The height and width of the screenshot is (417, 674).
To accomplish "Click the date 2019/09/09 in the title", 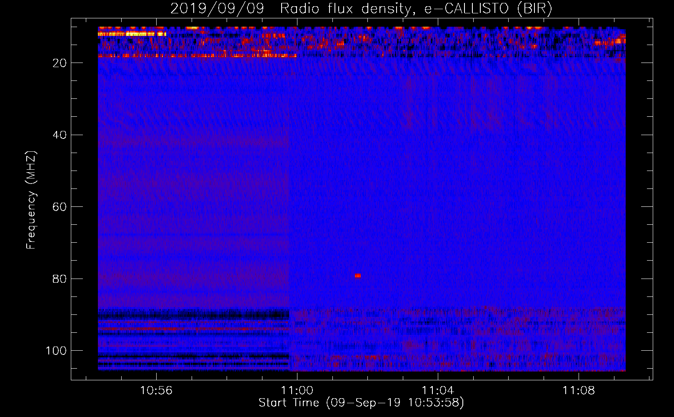I will point(217,9).
